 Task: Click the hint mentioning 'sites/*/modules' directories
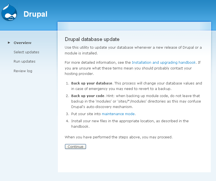[136, 101]
